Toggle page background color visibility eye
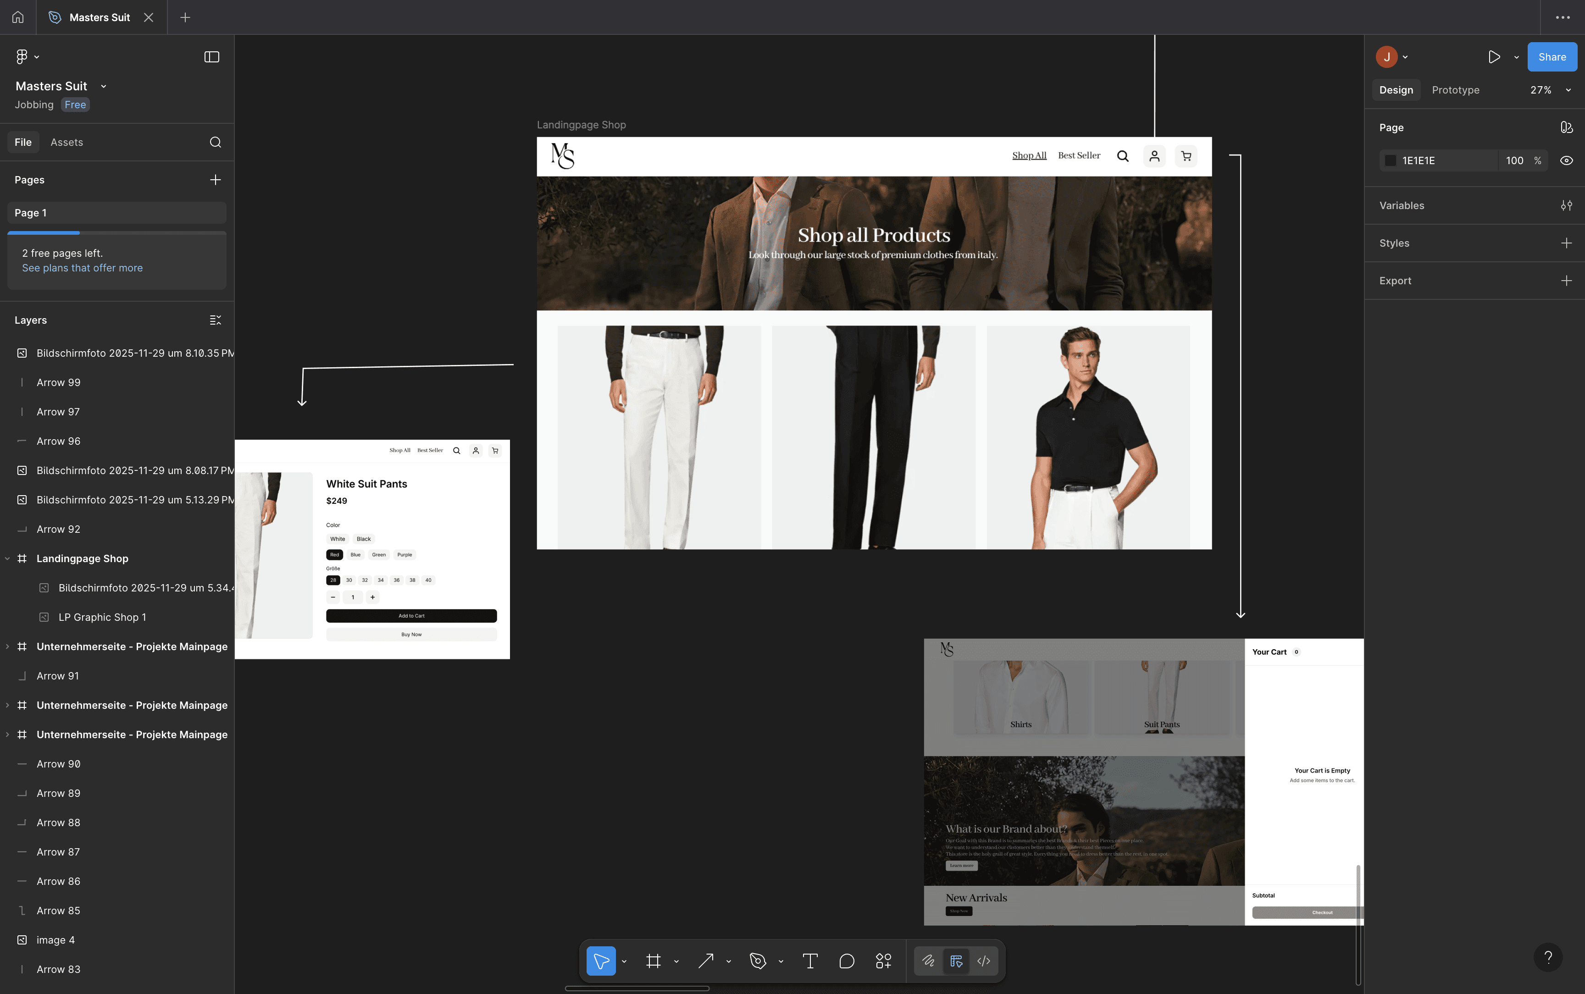1585x994 pixels. (x=1566, y=160)
